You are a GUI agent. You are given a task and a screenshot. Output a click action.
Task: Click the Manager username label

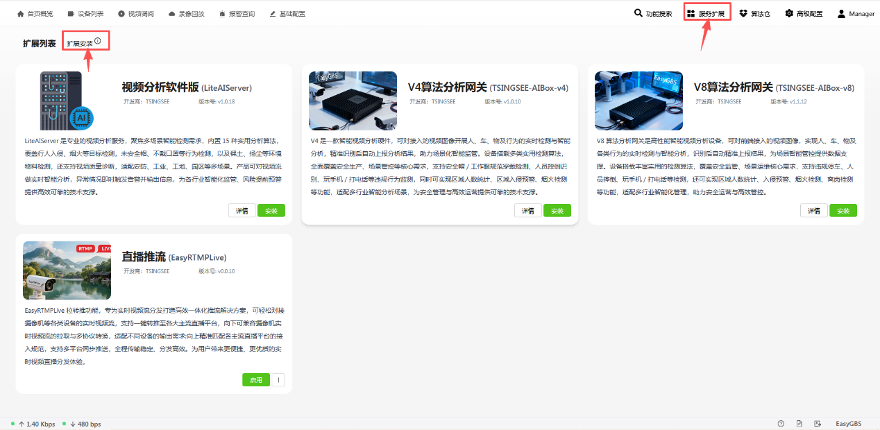(861, 14)
